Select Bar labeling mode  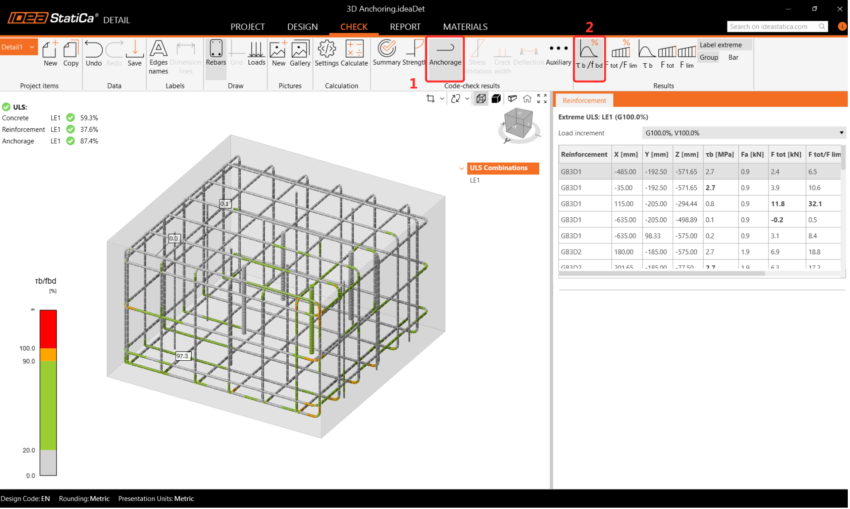[733, 58]
